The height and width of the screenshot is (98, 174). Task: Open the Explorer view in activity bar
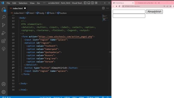coord(4,10)
